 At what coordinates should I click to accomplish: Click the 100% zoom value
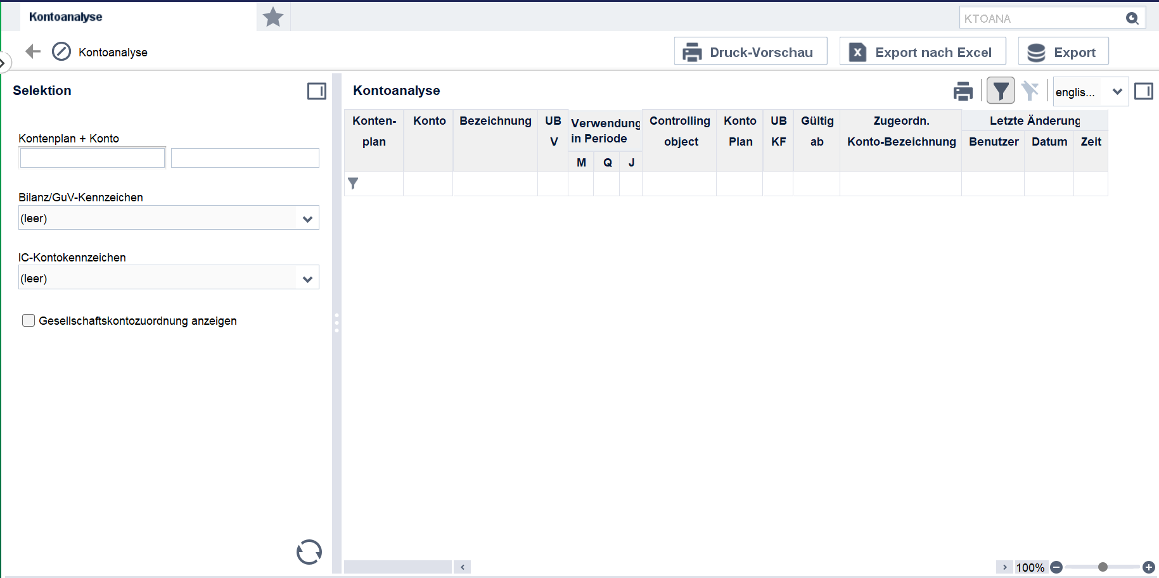tap(1030, 567)
